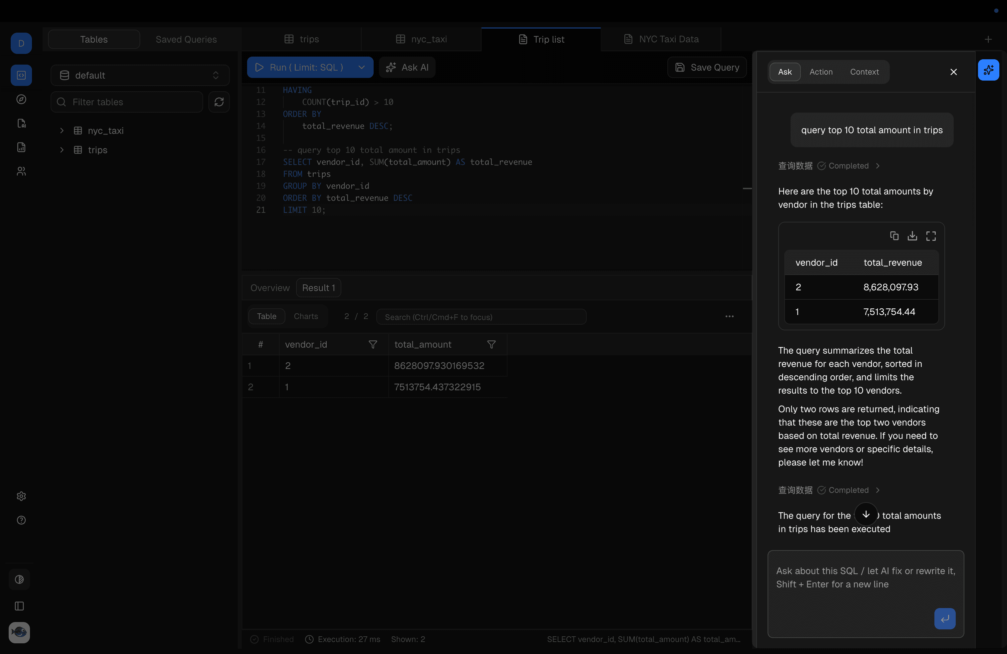Send the AI chat message
The width and height of the screenshot is (1007, 654).
click(x=945, y=619)
